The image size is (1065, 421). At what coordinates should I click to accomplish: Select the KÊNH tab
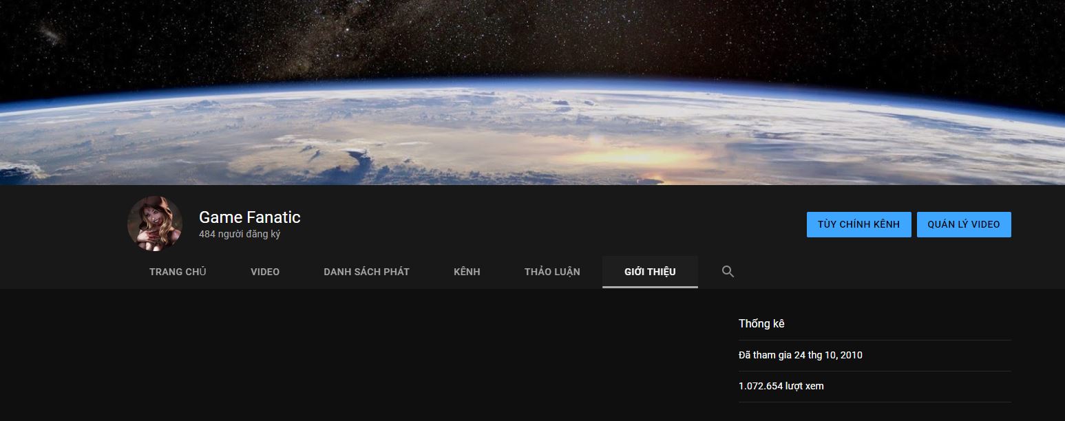point(467,272)
